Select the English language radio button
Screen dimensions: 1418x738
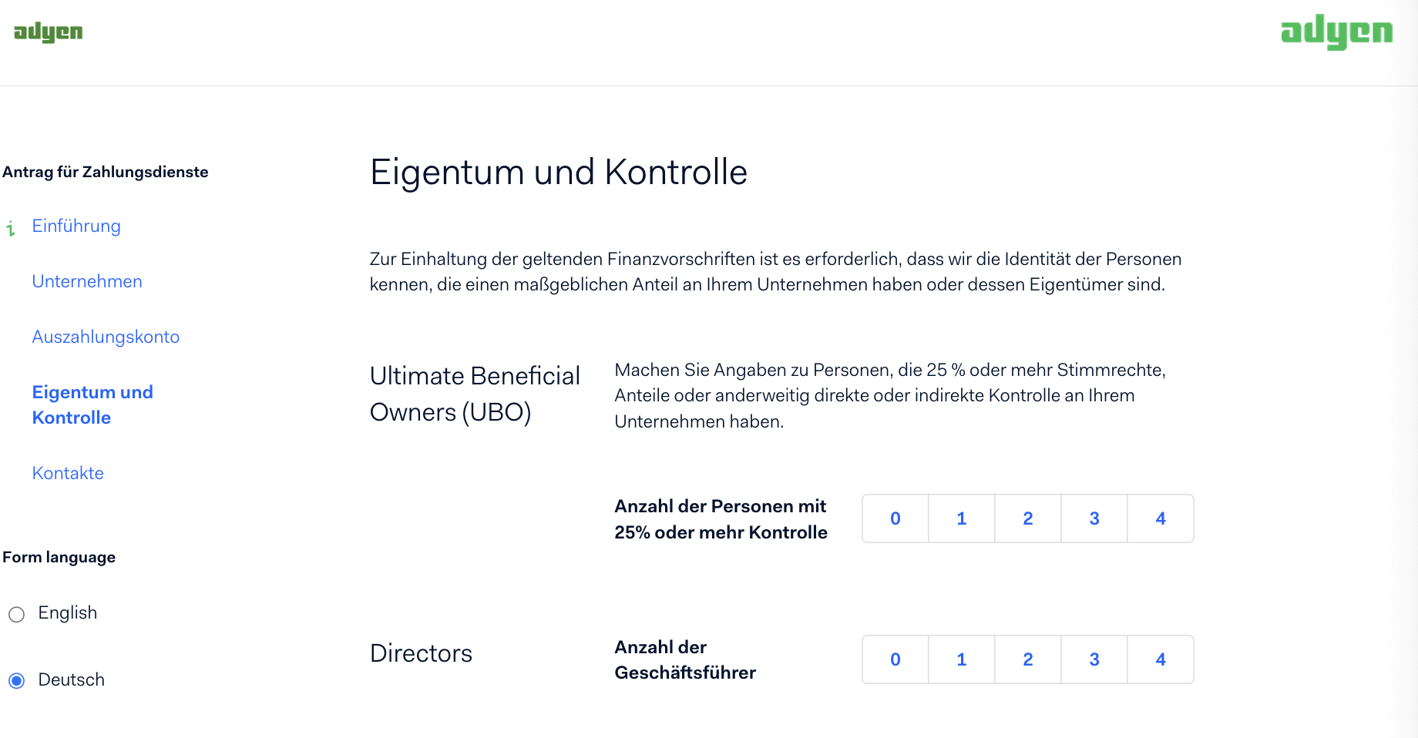click(x=17, y=614)
